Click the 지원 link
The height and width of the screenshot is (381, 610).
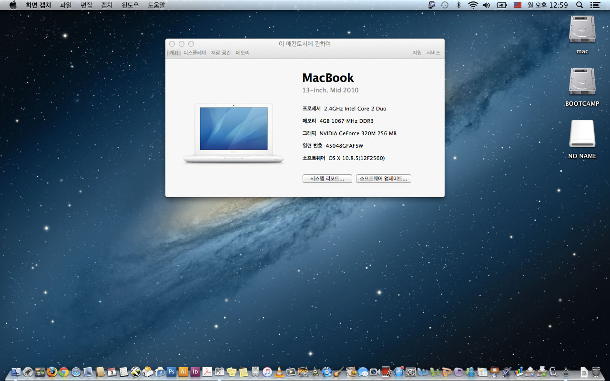click(x=417, y=53)
